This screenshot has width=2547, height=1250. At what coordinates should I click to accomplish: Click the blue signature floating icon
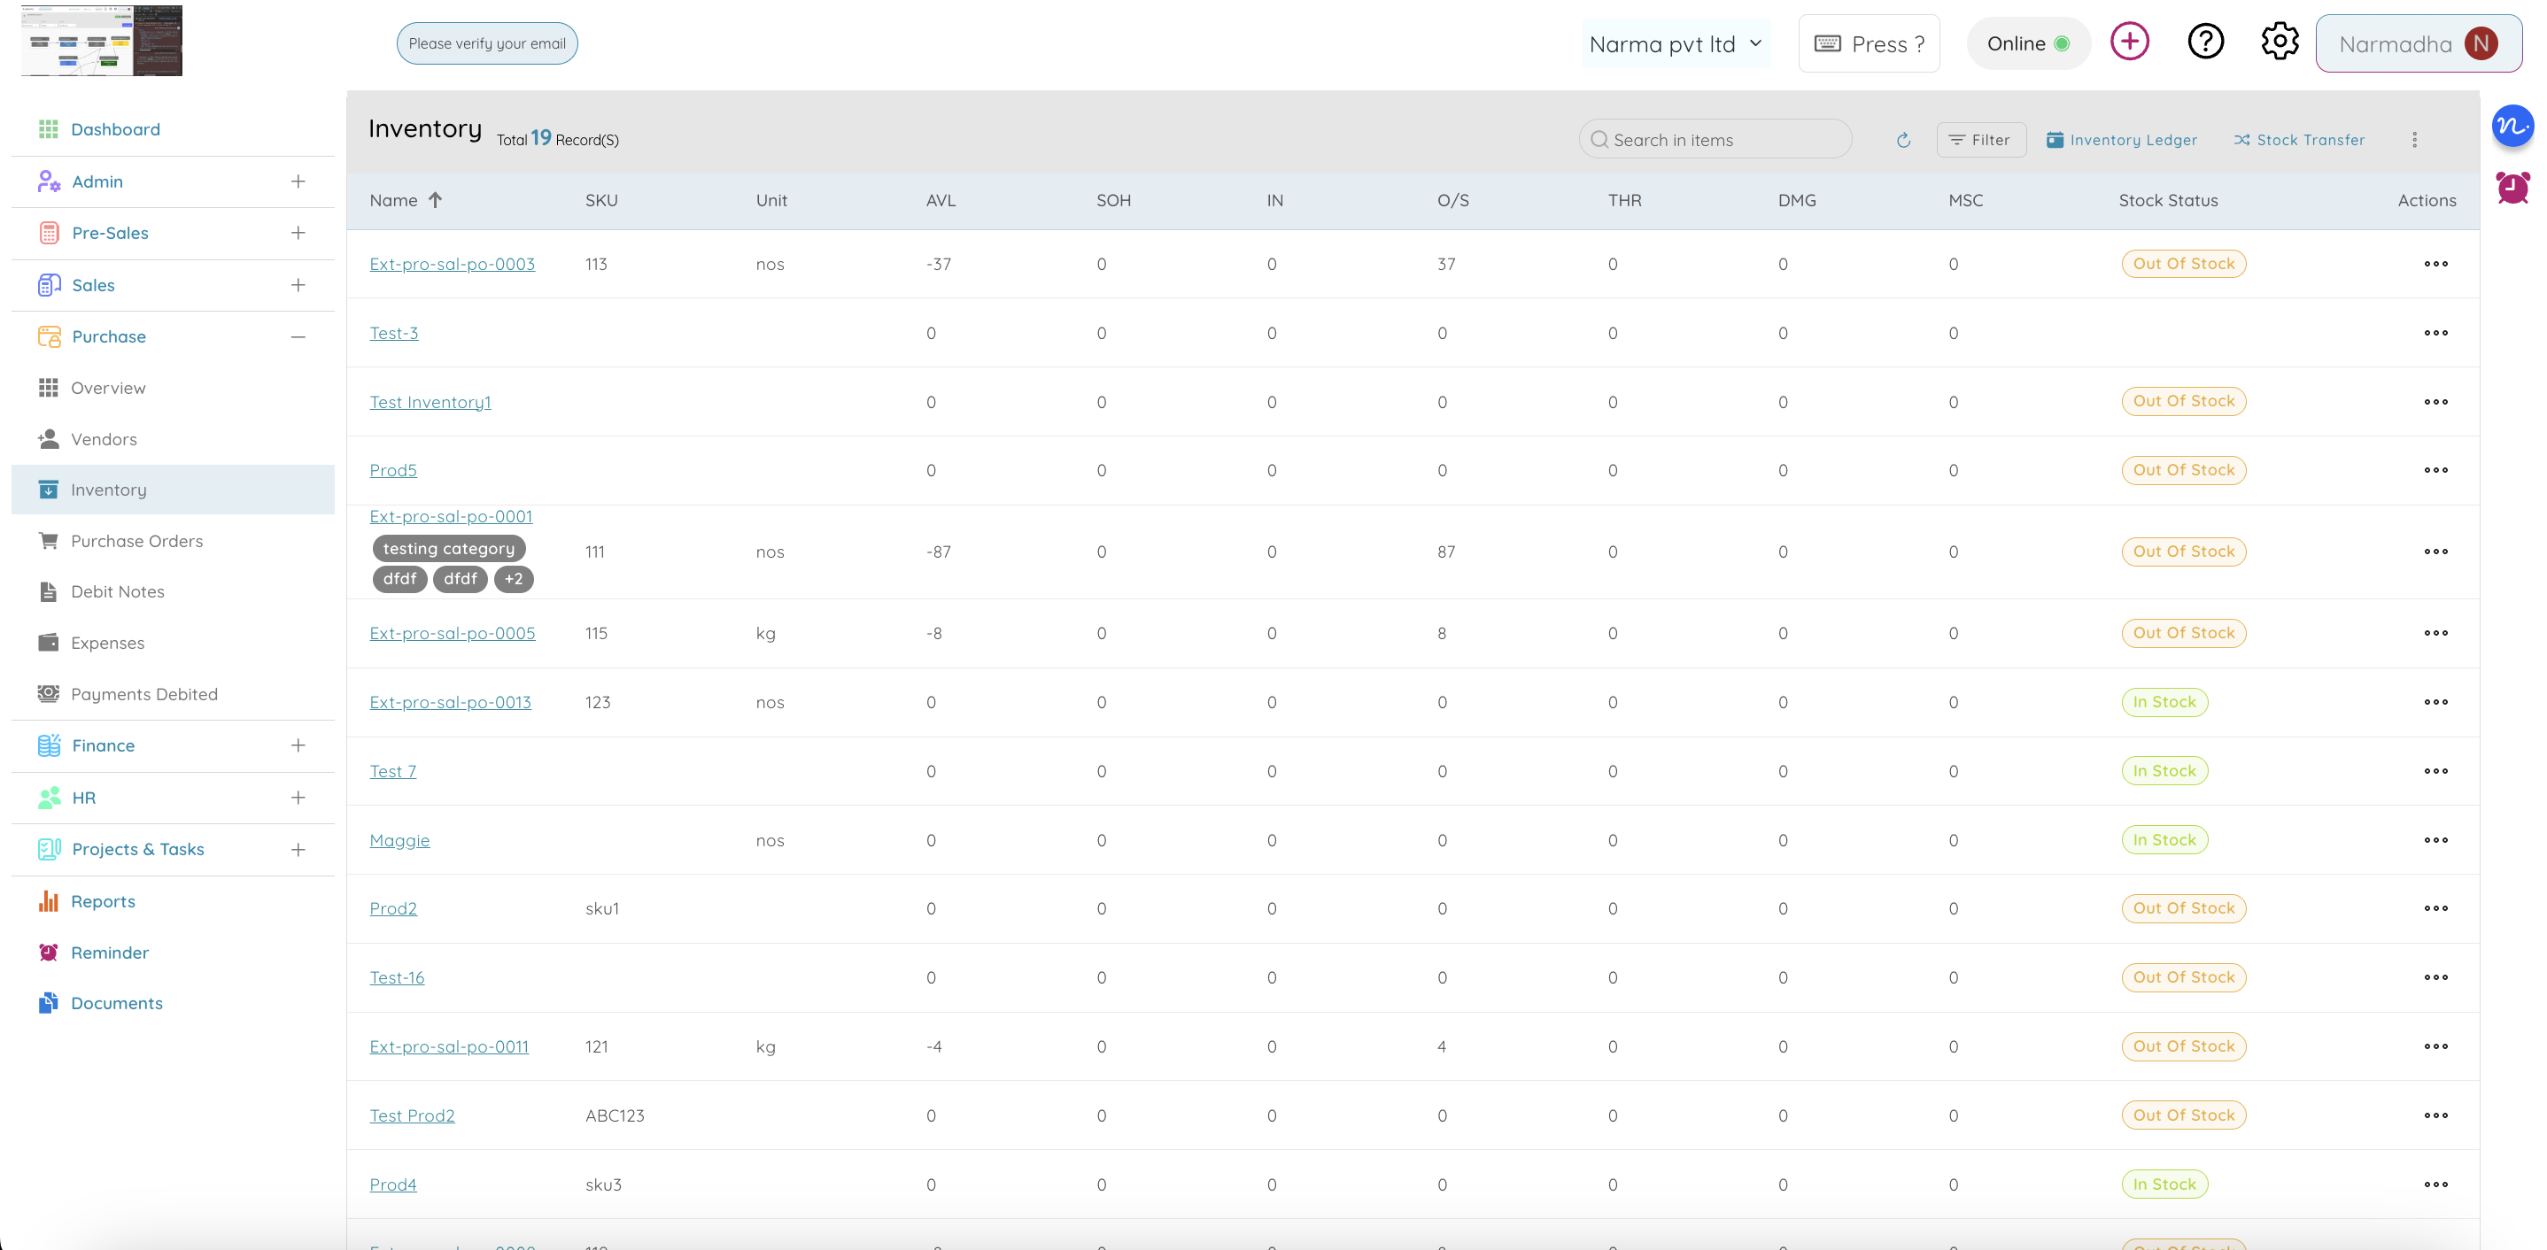(x=2512, y=127)
